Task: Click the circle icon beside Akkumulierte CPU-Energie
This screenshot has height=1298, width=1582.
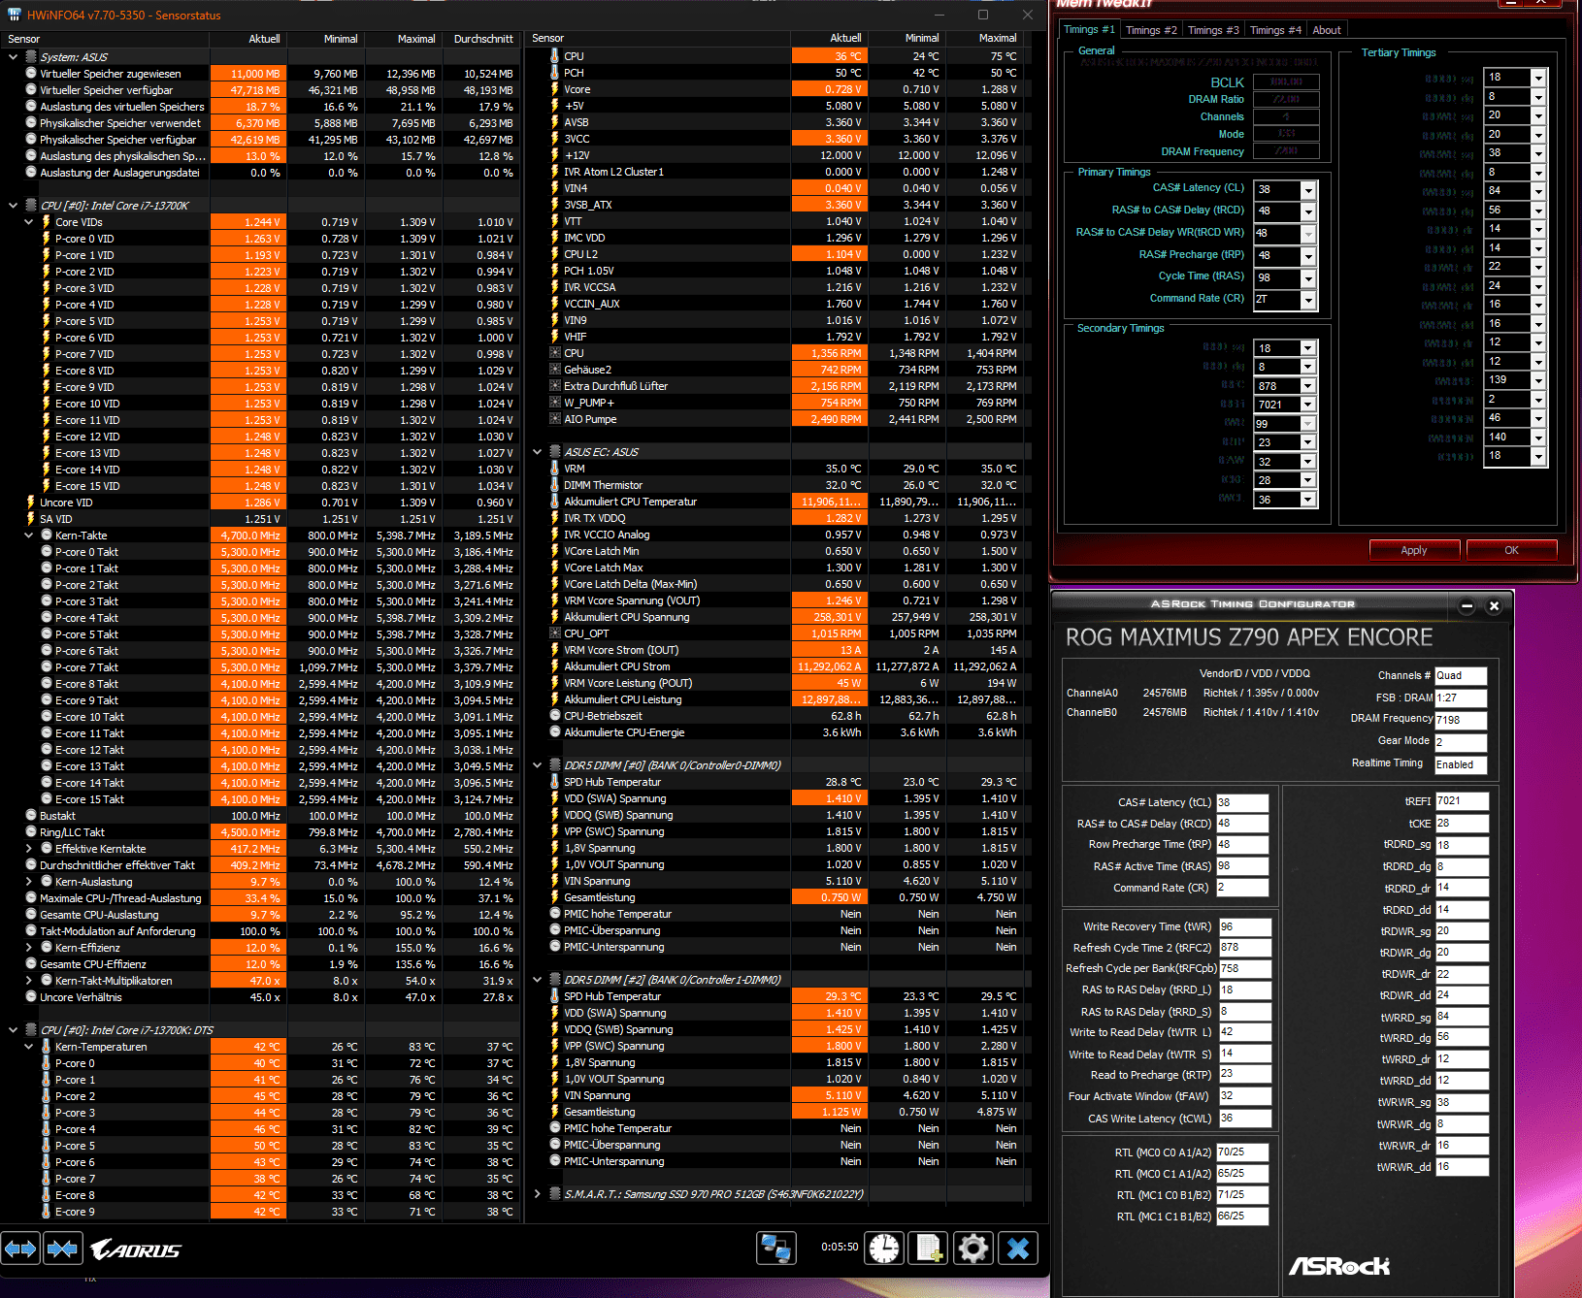Action: (x=555, y=732)
